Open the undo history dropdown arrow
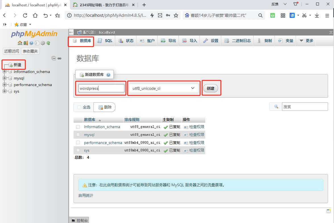 pyautogui.click(x=51, y=15)
